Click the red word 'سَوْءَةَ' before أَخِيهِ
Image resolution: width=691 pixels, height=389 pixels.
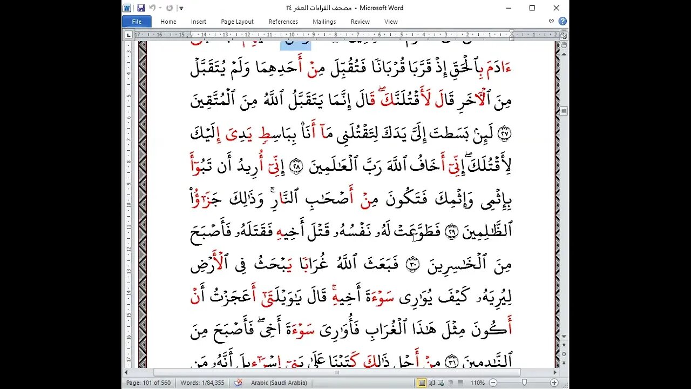(x=380, y=297)
